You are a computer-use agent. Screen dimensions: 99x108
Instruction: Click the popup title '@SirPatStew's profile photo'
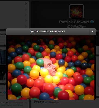point(47,32)
